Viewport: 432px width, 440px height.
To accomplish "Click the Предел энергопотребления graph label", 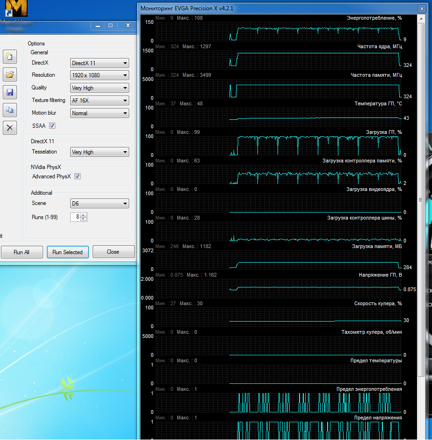I will point(369,389).
